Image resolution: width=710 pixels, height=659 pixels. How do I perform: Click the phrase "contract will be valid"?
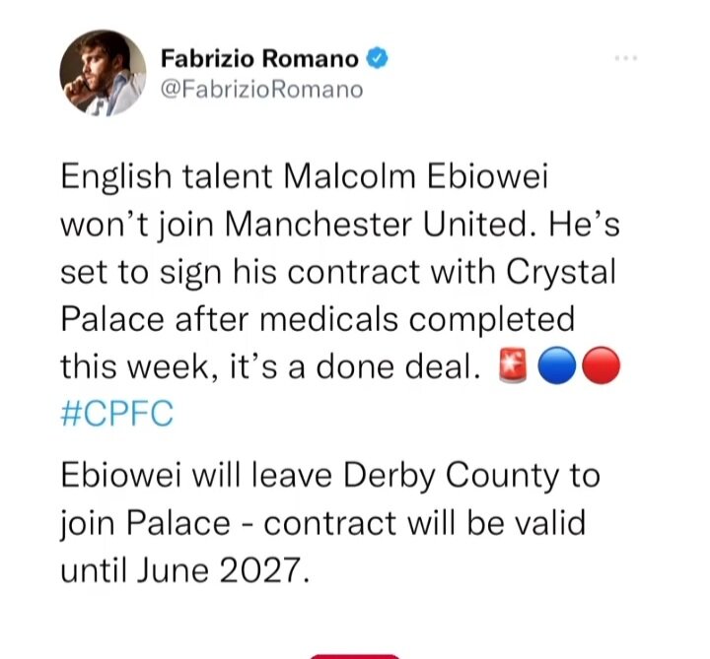click(425, 523)
